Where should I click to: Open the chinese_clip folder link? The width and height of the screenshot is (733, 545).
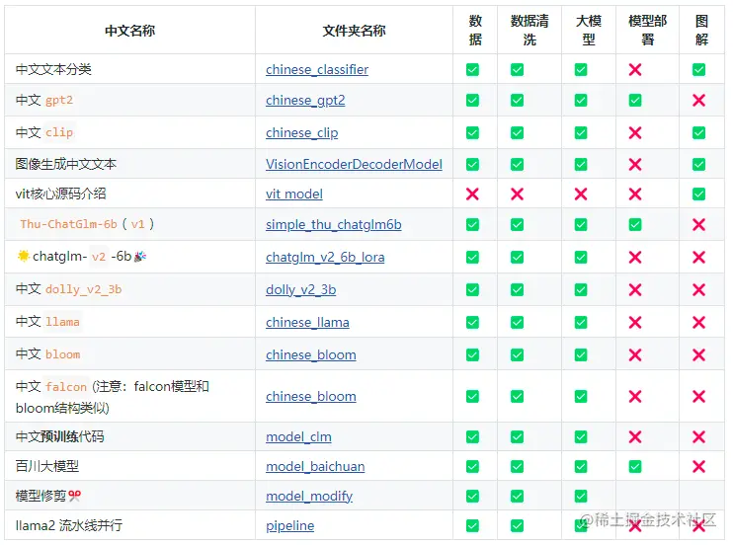[x=302, y=132]
